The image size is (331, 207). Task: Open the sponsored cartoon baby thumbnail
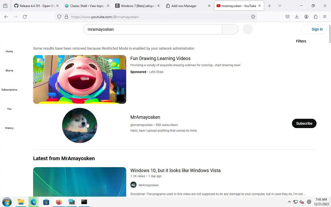click(80, 79)
